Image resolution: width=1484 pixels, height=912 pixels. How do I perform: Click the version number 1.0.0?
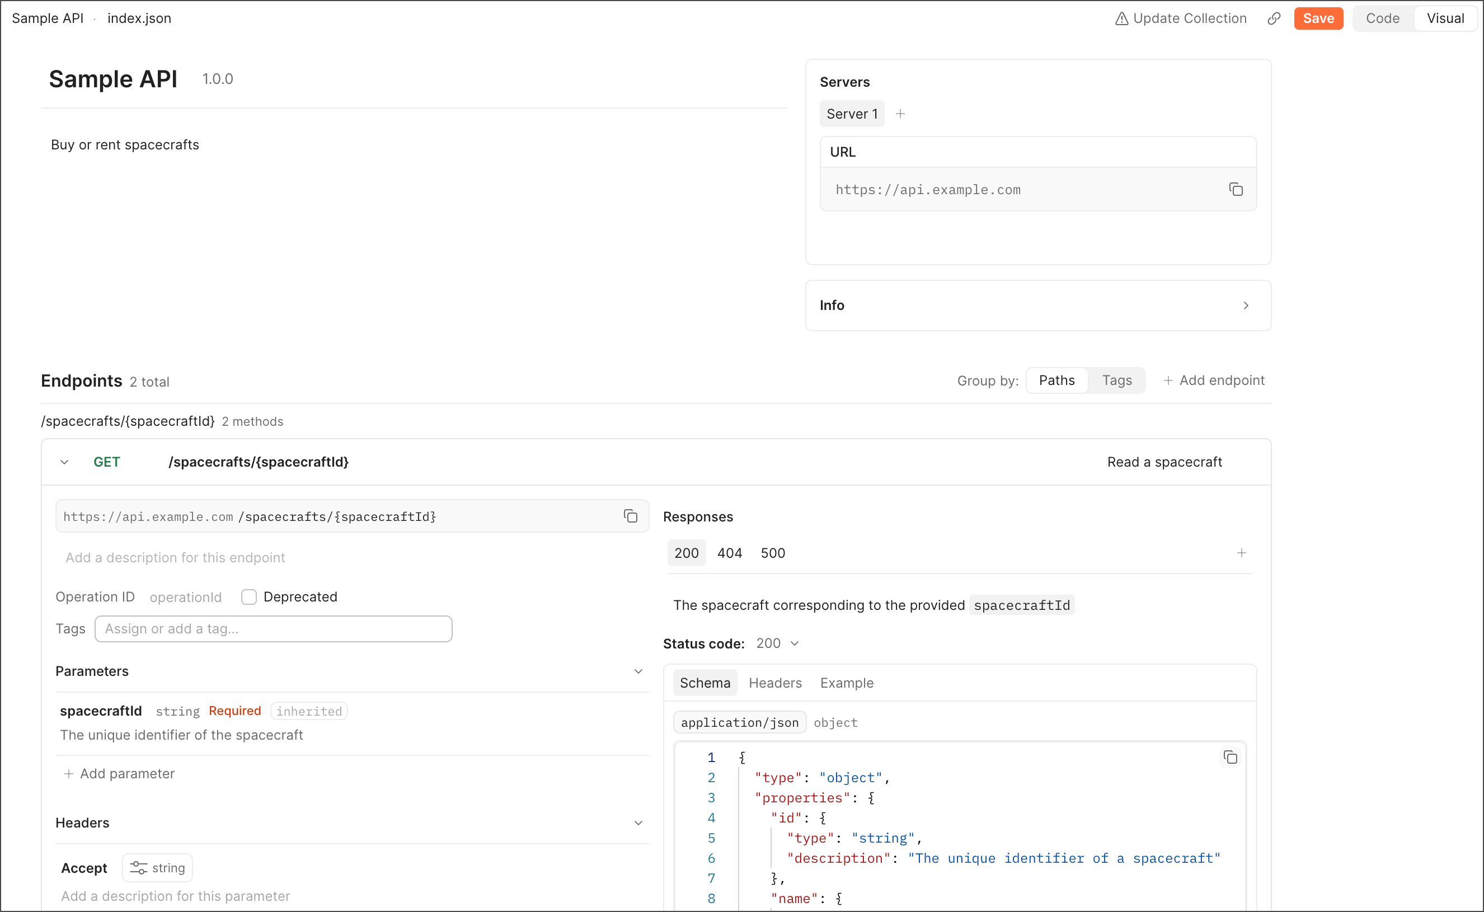point(217,79)
